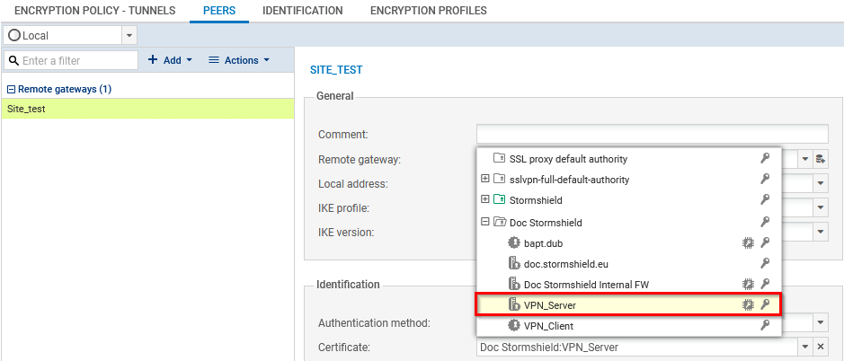This screenshot has height=361, width=844.
Task: Expand the sslvpn-full-default-authority node
Action: (485, 180)
